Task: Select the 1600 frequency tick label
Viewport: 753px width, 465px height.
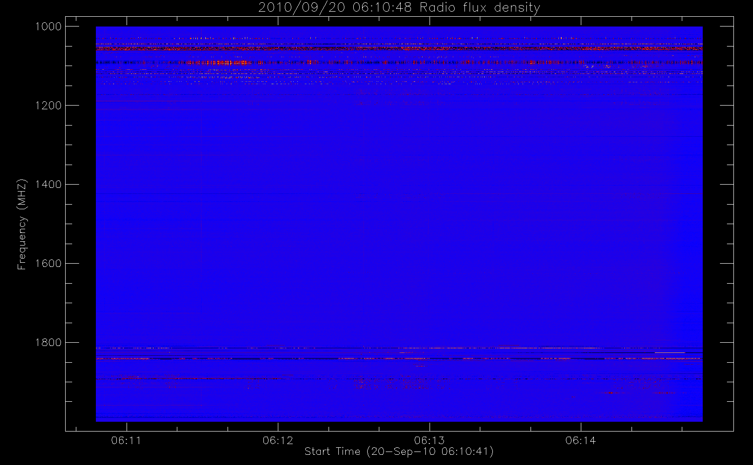Action: [x=48, y=264]
